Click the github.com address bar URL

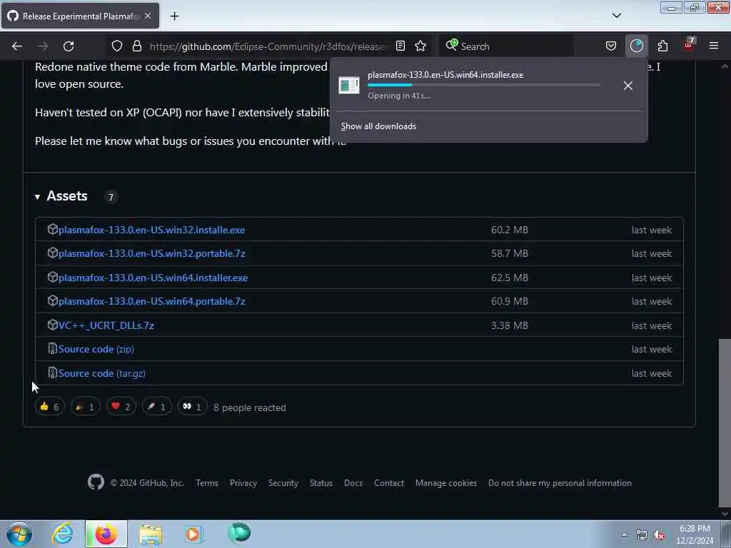268,46
